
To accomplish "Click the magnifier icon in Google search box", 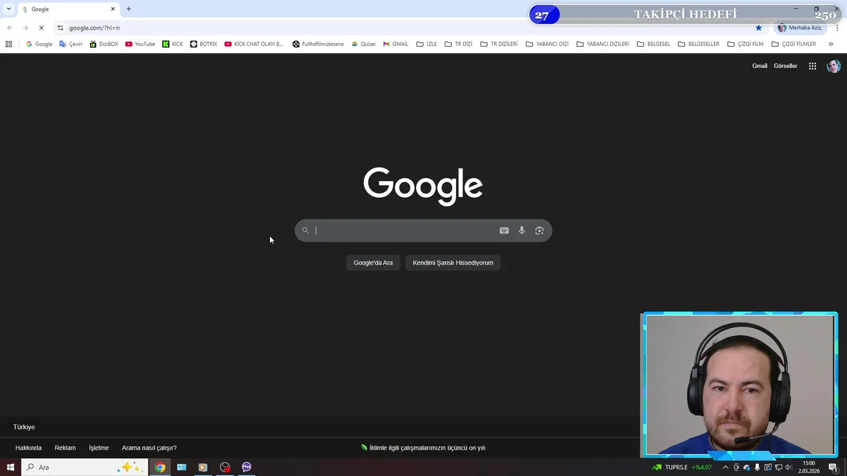I will point(305,231).
